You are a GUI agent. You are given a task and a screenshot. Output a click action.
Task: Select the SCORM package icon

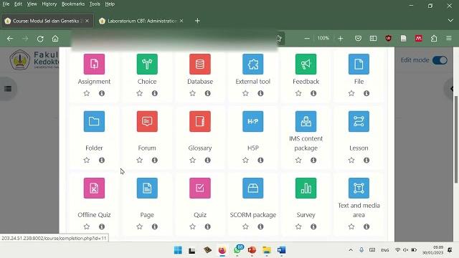[x=253, y=188]
